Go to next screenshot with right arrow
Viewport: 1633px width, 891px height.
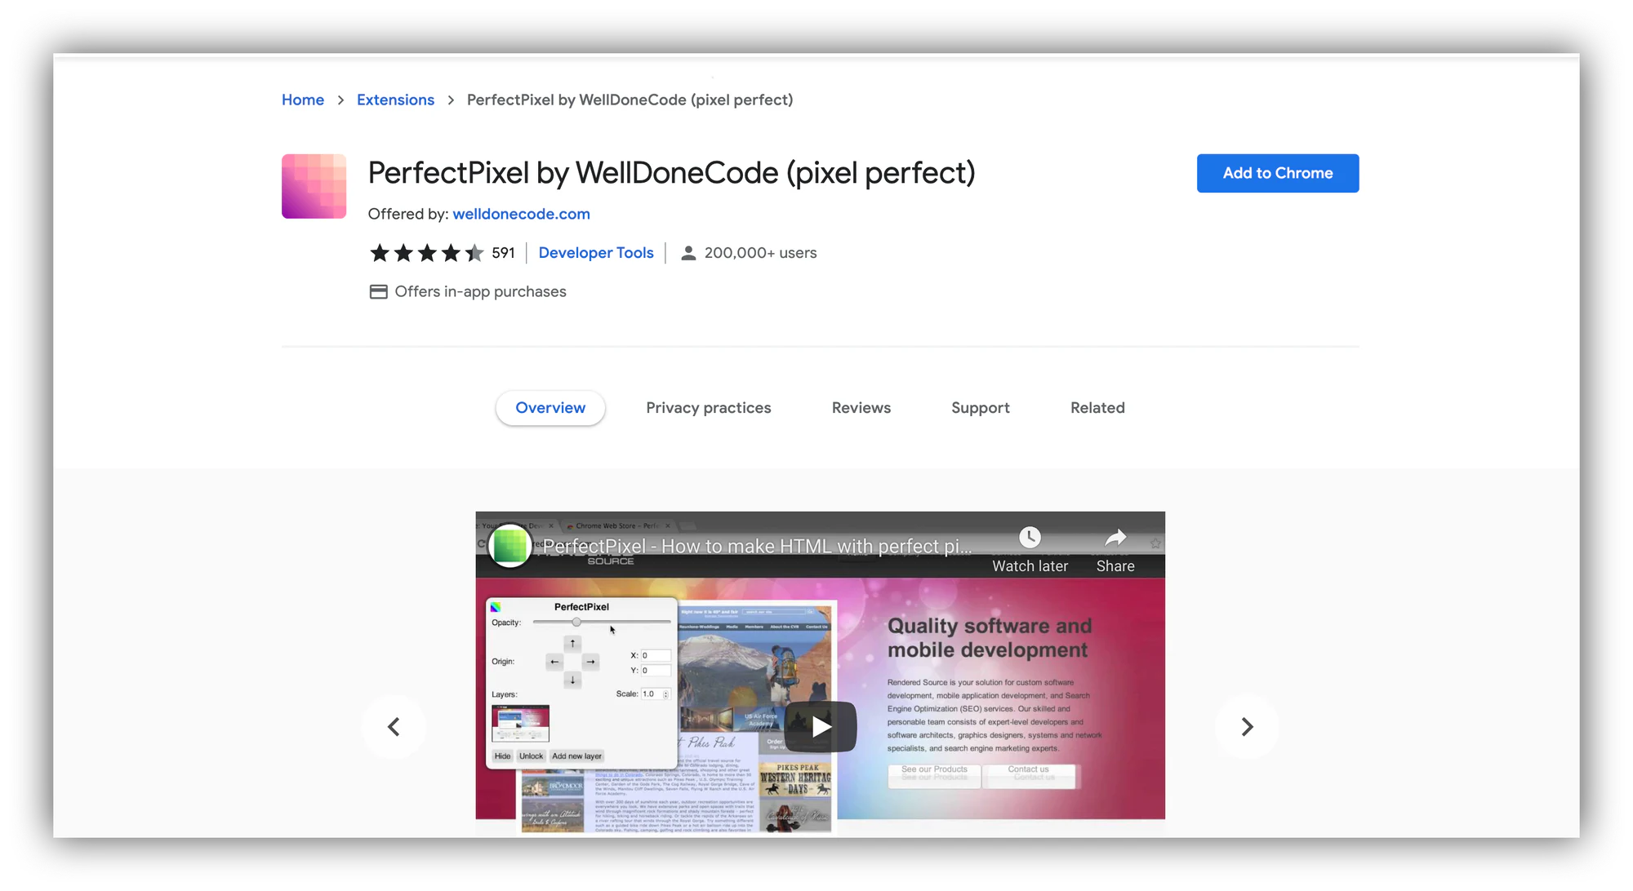[x=1247, y=726]
